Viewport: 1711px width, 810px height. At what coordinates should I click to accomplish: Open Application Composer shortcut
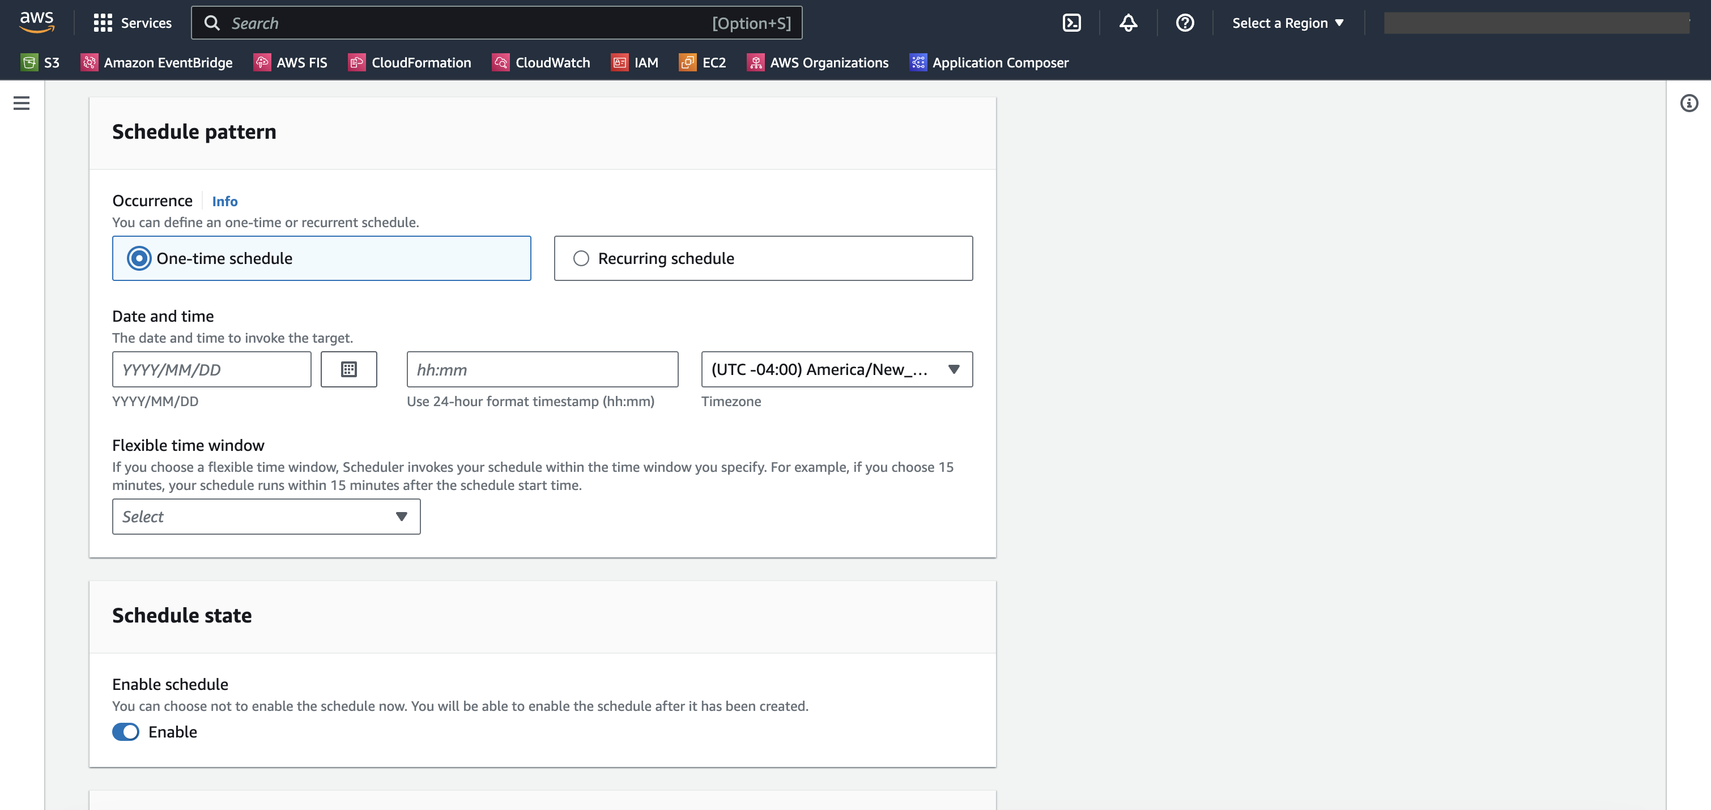click(988, 62)
